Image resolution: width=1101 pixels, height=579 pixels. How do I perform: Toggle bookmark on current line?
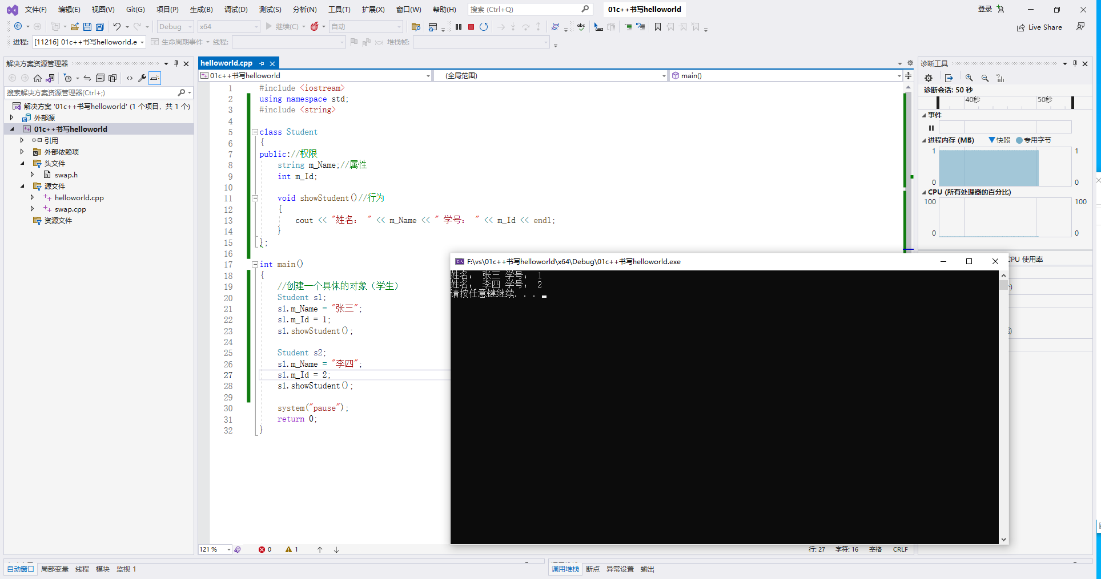click(x=658, y=27)
